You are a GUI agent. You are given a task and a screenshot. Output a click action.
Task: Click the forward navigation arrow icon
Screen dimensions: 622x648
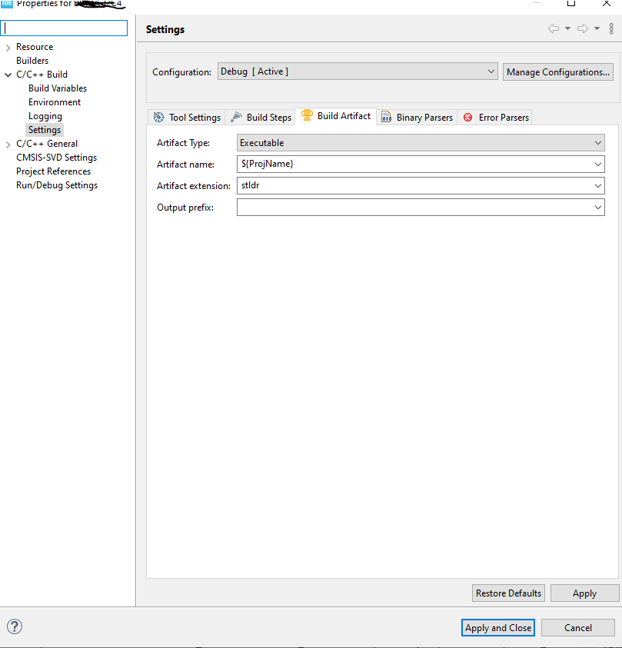point(581,28)
